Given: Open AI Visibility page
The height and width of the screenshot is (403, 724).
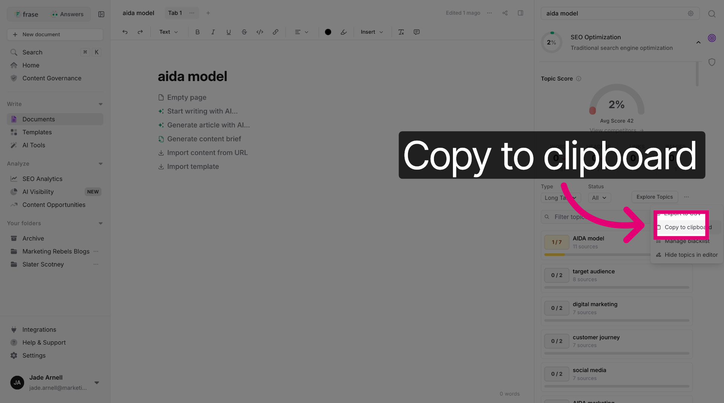Looking at the screenshot, I should pos(55,192).
